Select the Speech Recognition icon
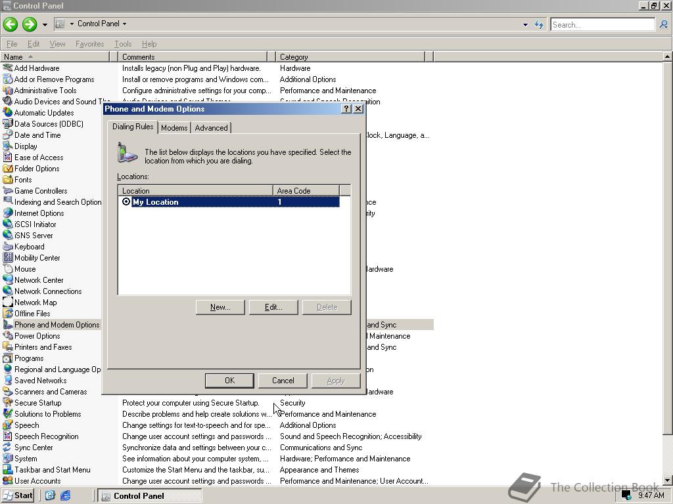The image size is (673, 504). click(8, 436)
